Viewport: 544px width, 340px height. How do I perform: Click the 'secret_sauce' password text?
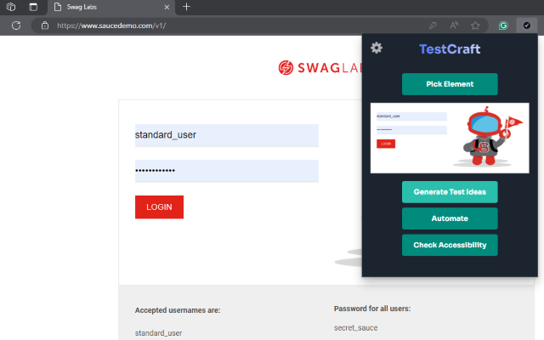(355, 328)
